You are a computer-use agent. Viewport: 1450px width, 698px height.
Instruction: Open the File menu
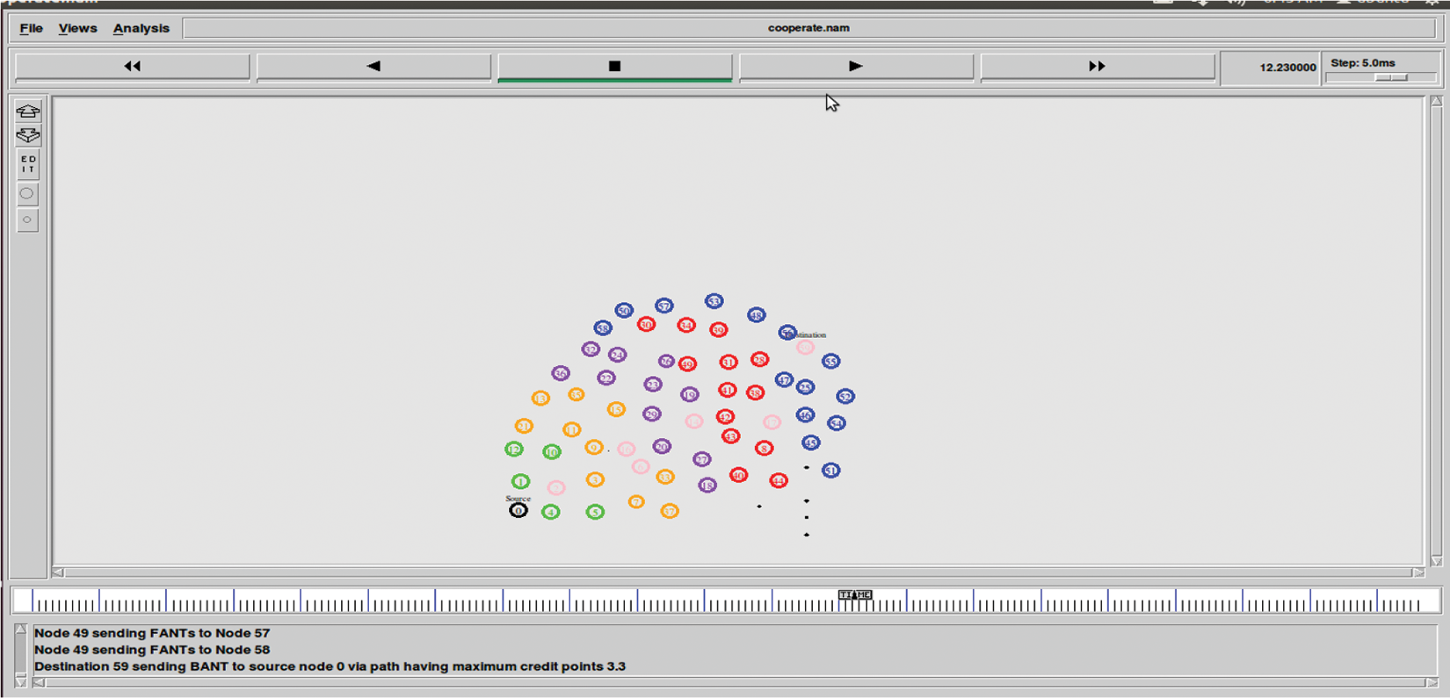coord(31,28)
